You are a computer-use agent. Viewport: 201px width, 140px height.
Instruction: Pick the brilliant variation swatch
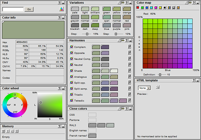tap(95, 9)
